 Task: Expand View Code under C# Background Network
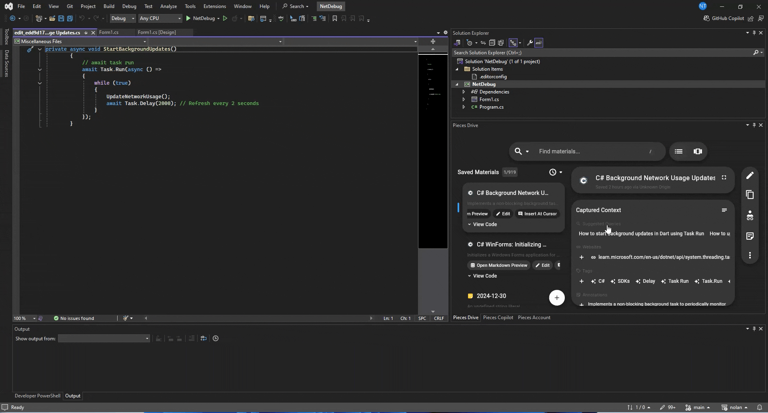point(482,224)
